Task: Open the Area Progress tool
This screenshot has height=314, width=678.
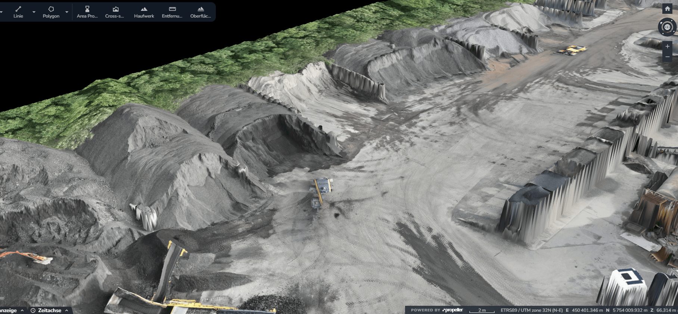Action: point(87,12)
